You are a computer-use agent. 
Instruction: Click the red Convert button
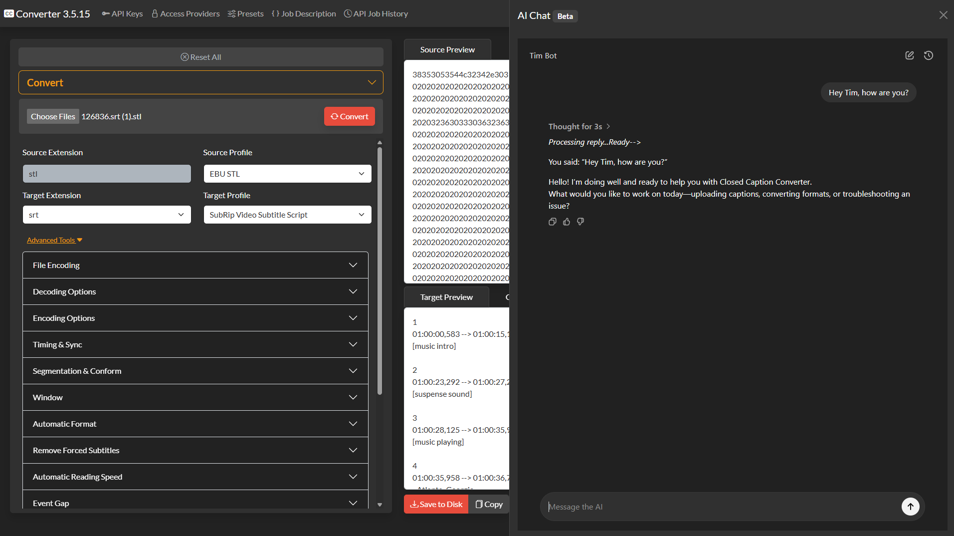pyautogui.click(x=349, y=116)
